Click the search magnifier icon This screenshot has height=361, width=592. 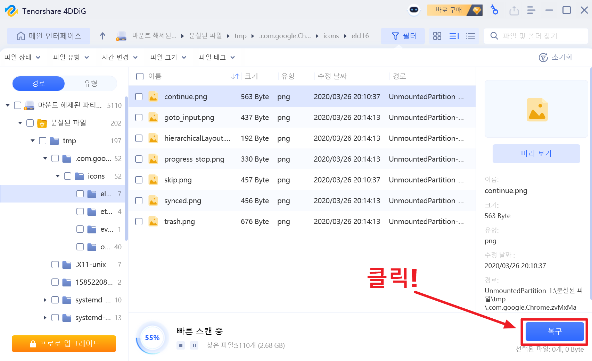click(x=494, y=36)
